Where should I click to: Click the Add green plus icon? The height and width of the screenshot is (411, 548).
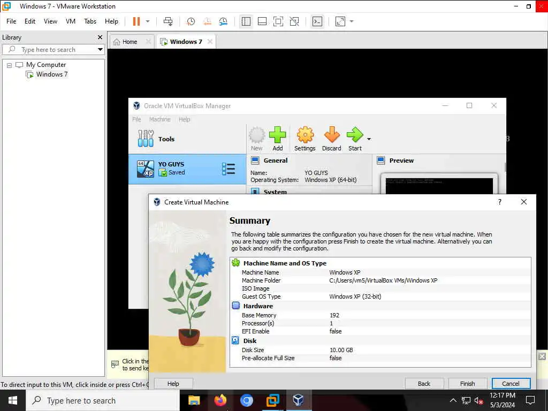click(x=278, y=139)
